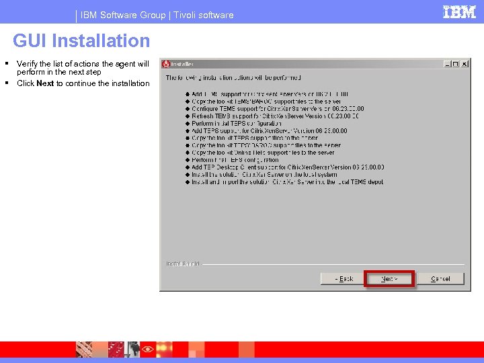Click 'The following installation actions will be performed' text
The height and width of the screenshot is (363, 484).
233,78
